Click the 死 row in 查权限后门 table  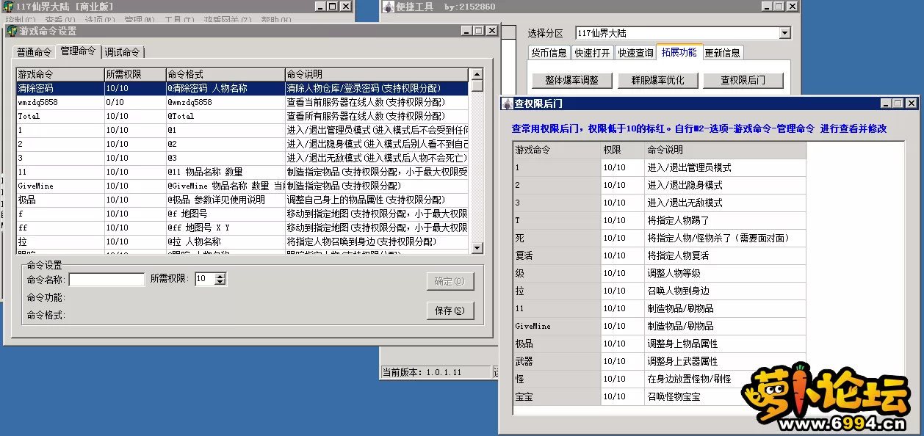click(x=660, y=238)
